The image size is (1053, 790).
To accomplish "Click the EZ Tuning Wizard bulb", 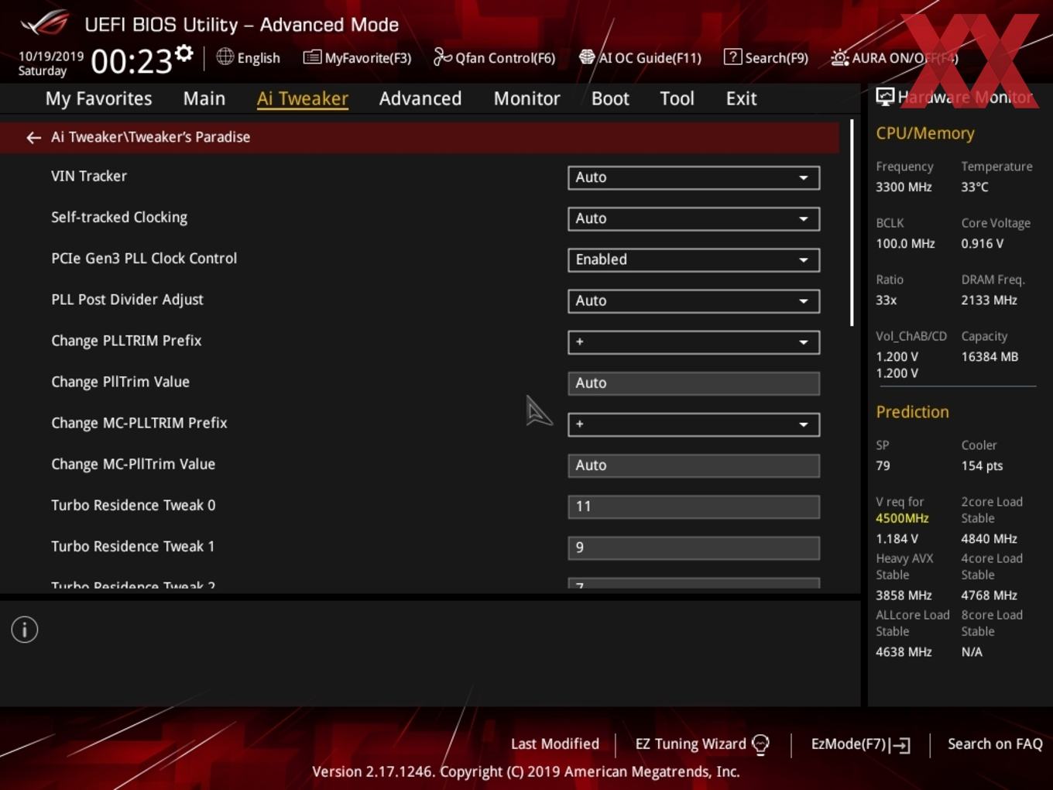I will [760, 744].
